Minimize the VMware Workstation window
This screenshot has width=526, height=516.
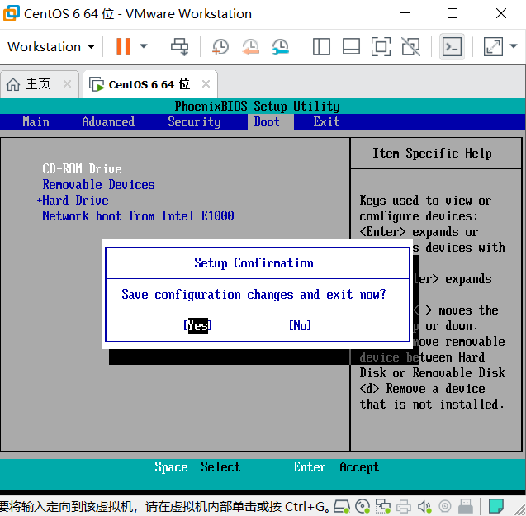pos(405,13)
